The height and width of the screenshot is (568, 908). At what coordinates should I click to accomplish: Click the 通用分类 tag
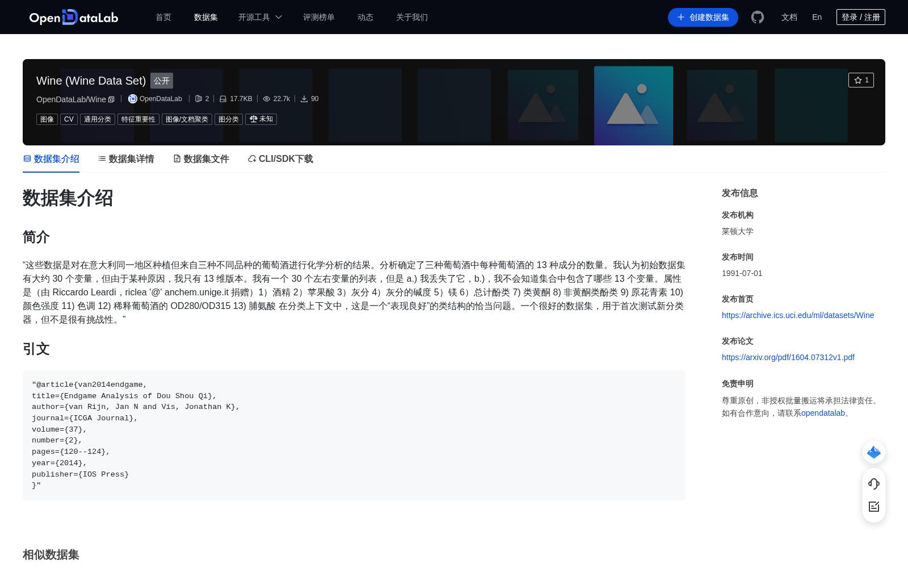98,119
